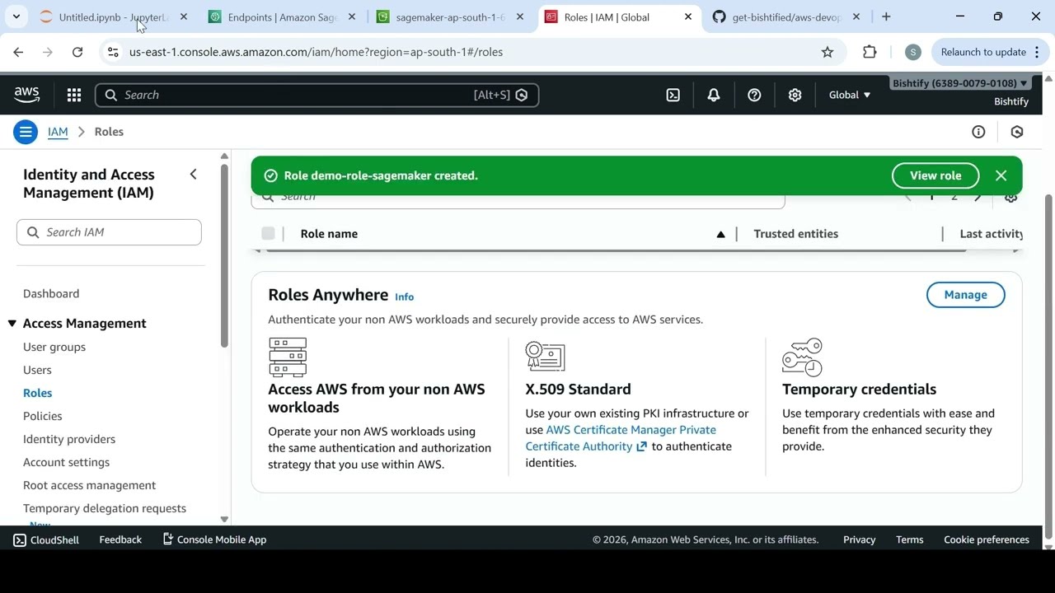The height and width of the screenshot is (593, 1055).
Task: Open Console Mobile App link
Action: coord(213,539)
